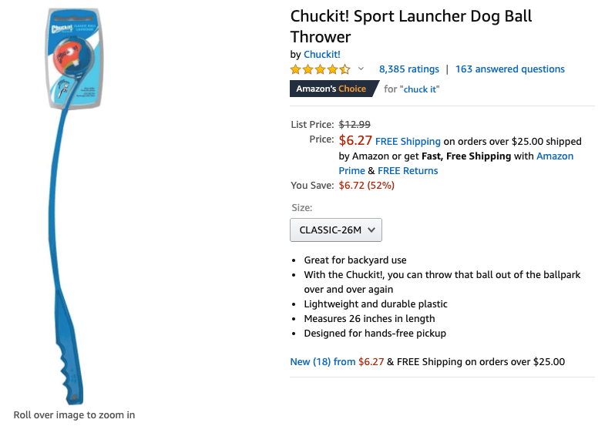Open the 163 answered questions link

pyautogui.click(x=509, y=69)
